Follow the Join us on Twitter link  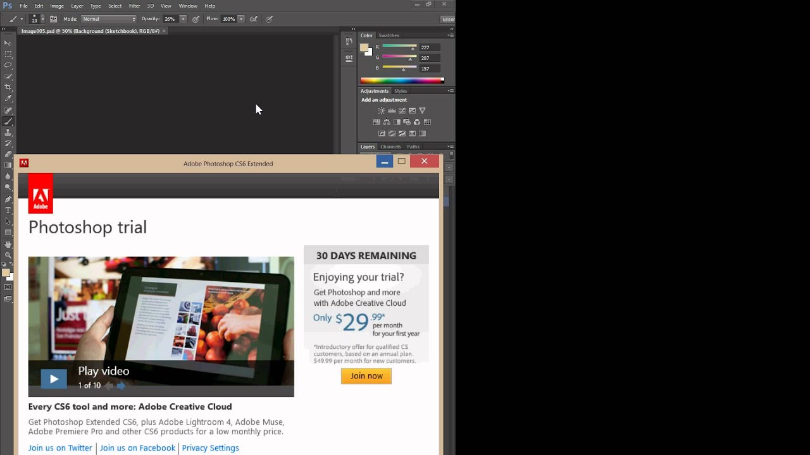coord(60,448)
